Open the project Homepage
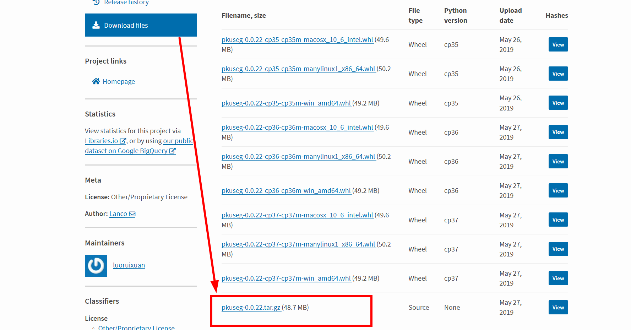Image resolution: width=631 pixels, height=330 pixels. click(x=119, y=81)
